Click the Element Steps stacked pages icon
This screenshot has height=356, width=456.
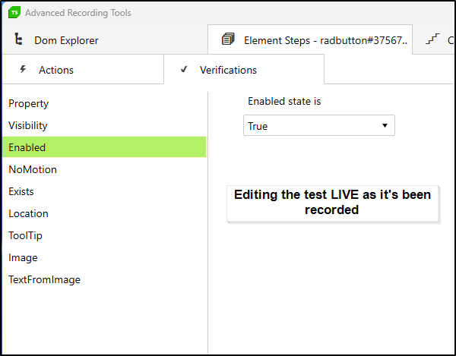(x=228, y=39)
